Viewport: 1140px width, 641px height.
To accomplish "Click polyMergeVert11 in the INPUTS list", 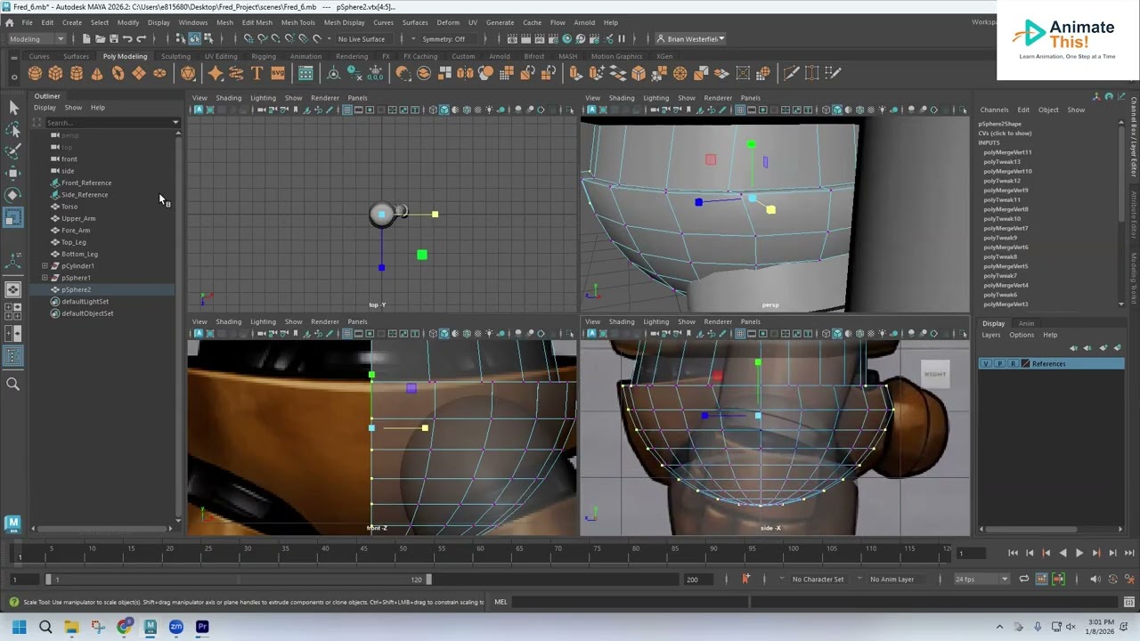I will coord(1007,152).
